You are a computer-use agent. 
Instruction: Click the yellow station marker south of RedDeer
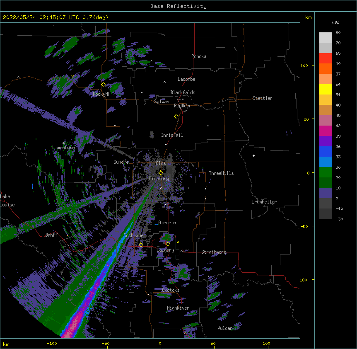point(176,116)
